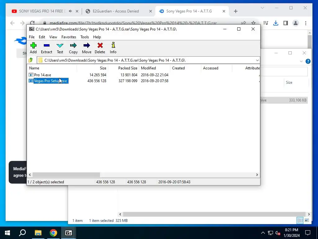Image resolution: width=318 pixels, height=239 pixels.
Task: Click the Add toolbar icon in 7-Zip
Action: [33, 48]
